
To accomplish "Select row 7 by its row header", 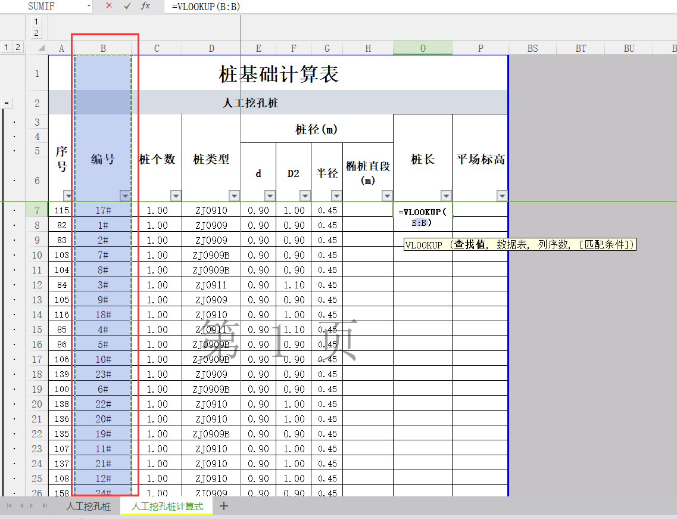I will click(37, 210).
